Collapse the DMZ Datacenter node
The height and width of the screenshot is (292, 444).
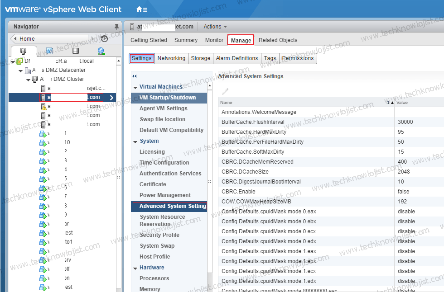tap(20, 71)
